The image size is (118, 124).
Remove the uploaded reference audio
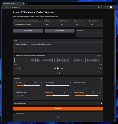tap(102, 55)
